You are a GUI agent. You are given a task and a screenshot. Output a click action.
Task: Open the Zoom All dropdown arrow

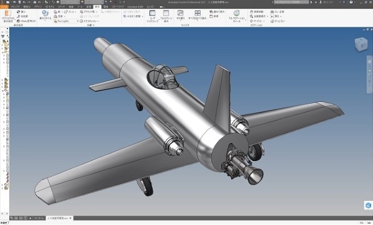pyautogui.click(x=267, y=16)
